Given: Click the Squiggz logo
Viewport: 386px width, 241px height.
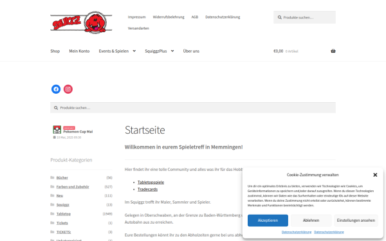Looking at the screenshot, I should (x=81, y=22).
